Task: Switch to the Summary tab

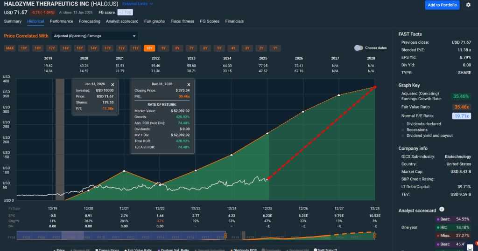Action: pyautogui.click(x=13, y=21)
